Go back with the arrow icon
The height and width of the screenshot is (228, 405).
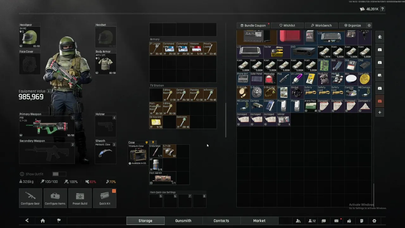[x=27, y=221]
